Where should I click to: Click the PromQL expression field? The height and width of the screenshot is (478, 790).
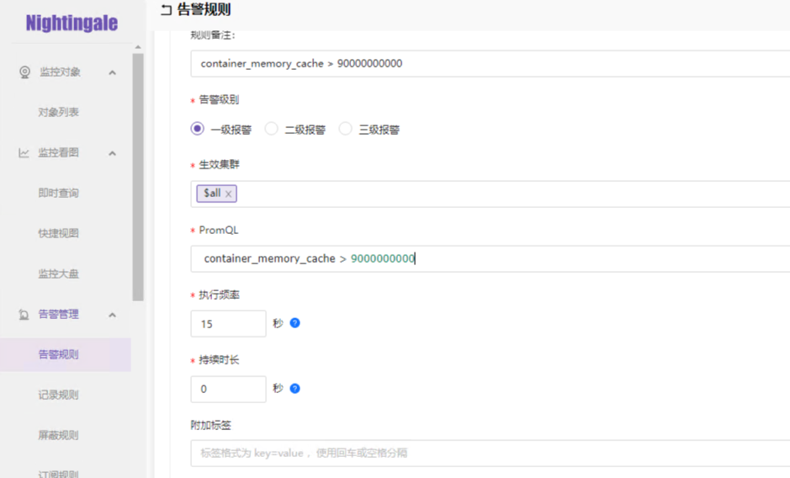(490, 258)
